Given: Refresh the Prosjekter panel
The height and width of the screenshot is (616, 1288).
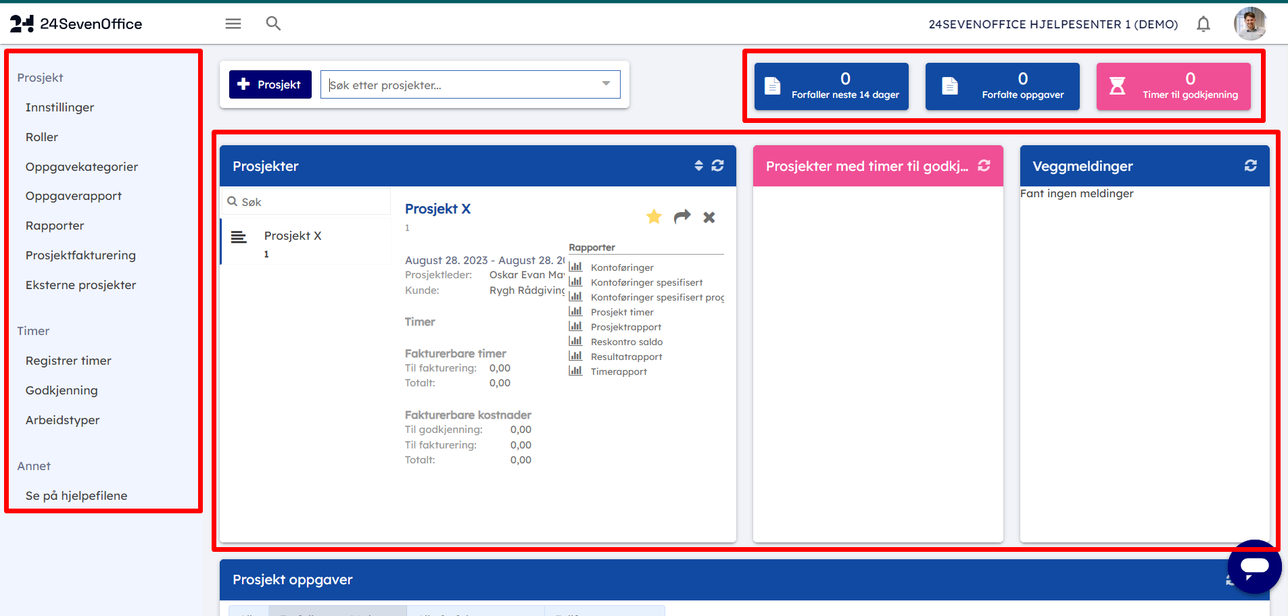Looking at the screenshot, I should click(717, 165).
